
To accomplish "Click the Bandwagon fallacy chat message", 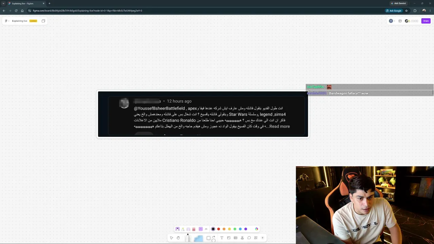I will click(x=349, y=93).
